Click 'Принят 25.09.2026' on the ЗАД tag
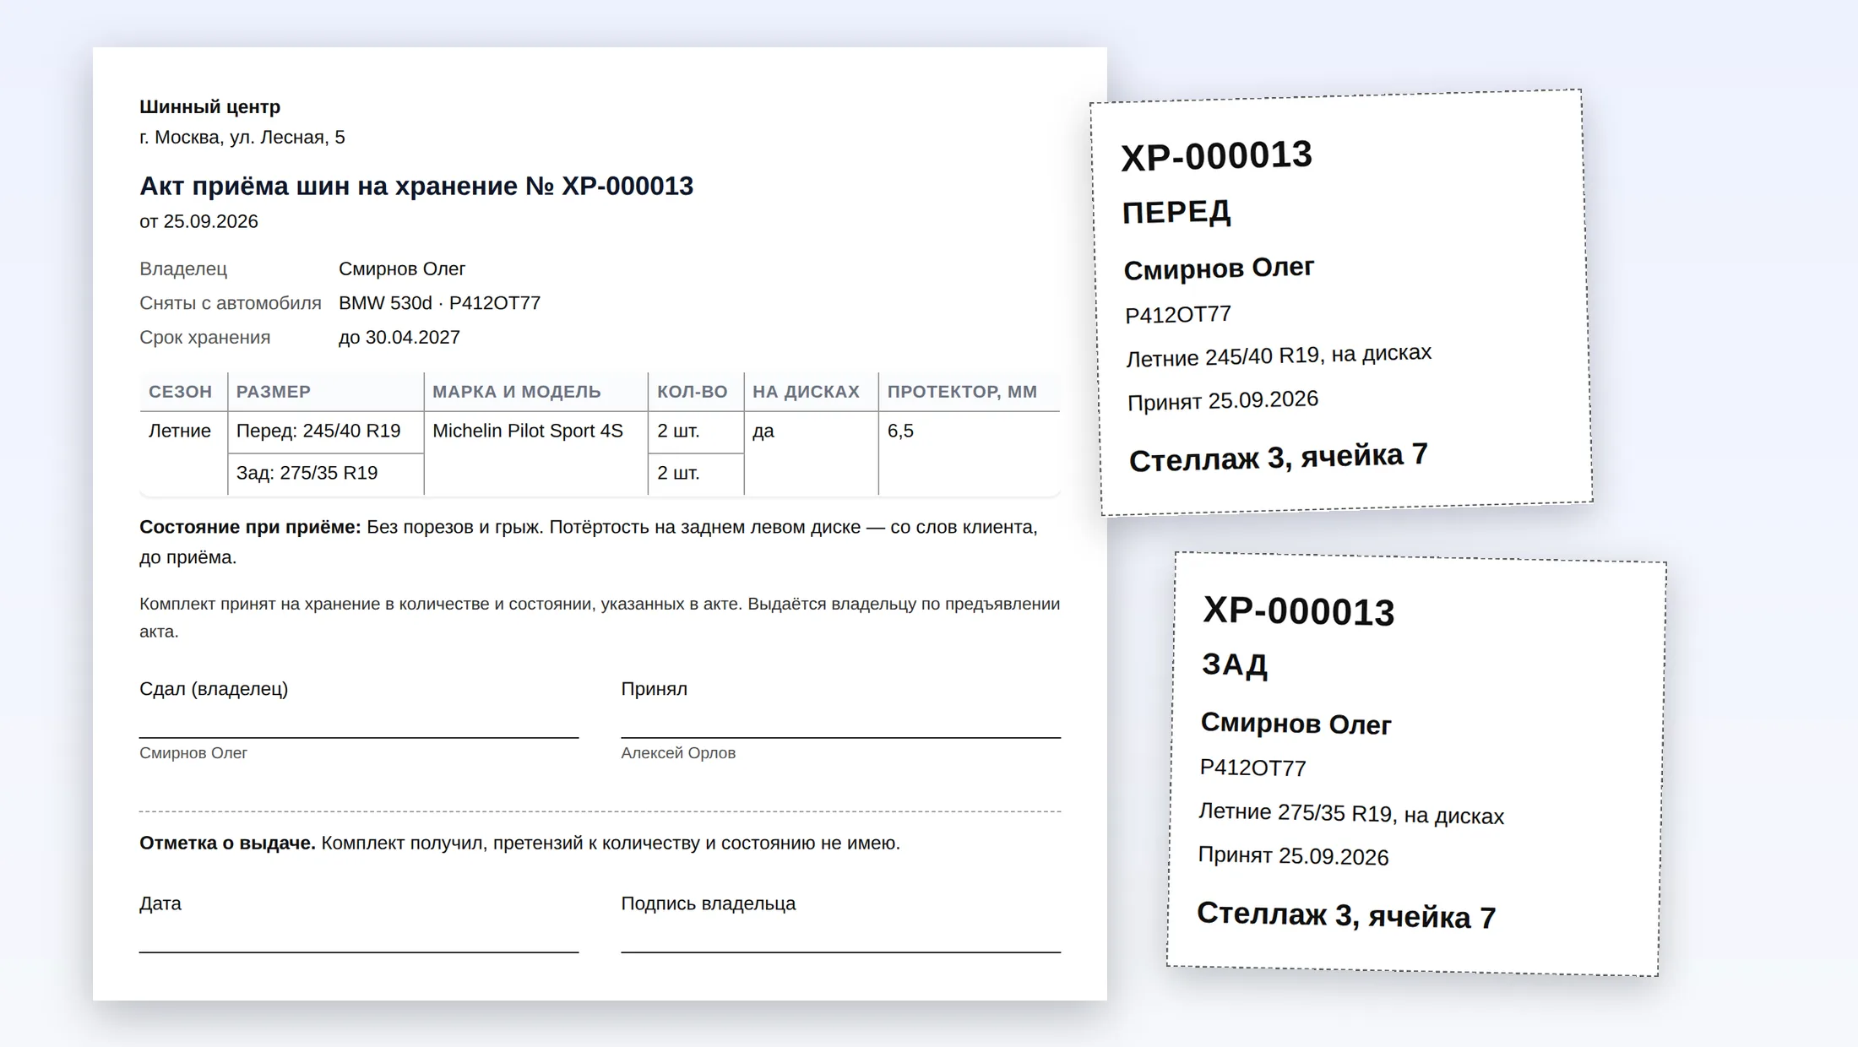The height and width of the screenshot is (1047, 1858). click(x=1293, y=855)
